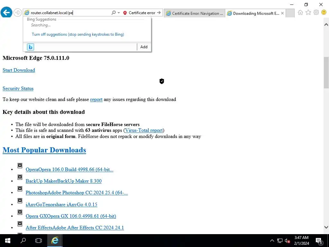Open Adobe After Effects CC 2024 link
Image resolution: width=329 pixels, height=247 pixels.
pos(75,228)
